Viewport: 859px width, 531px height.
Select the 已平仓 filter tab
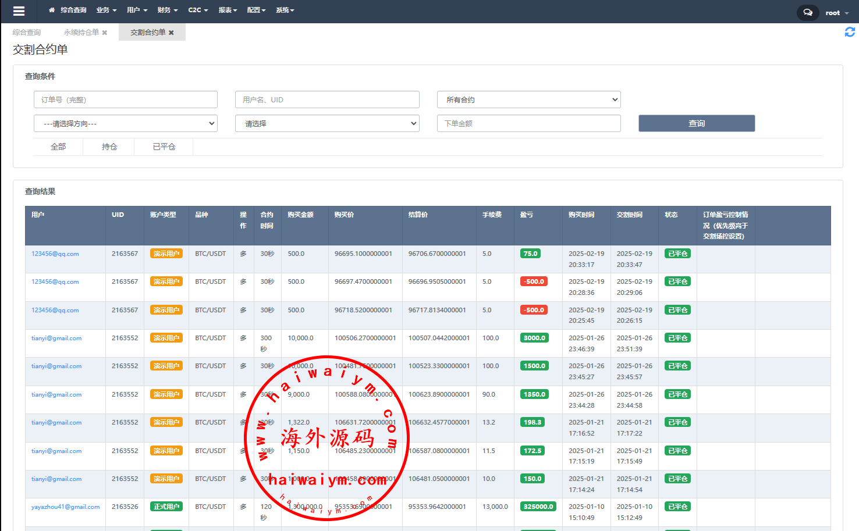click(164, 147)
